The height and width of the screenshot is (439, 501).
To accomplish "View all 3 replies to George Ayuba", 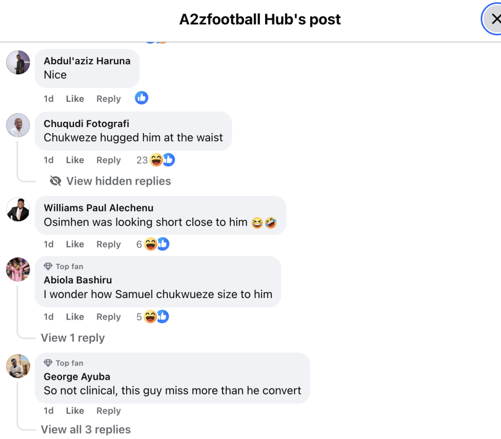I will tap(86, 430).
